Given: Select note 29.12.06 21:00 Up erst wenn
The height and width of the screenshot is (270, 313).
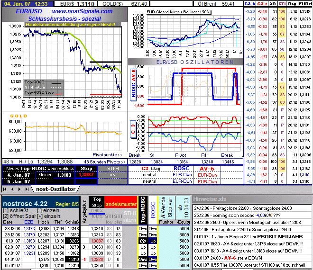Looking at the screenshot, I should point(247,223).
